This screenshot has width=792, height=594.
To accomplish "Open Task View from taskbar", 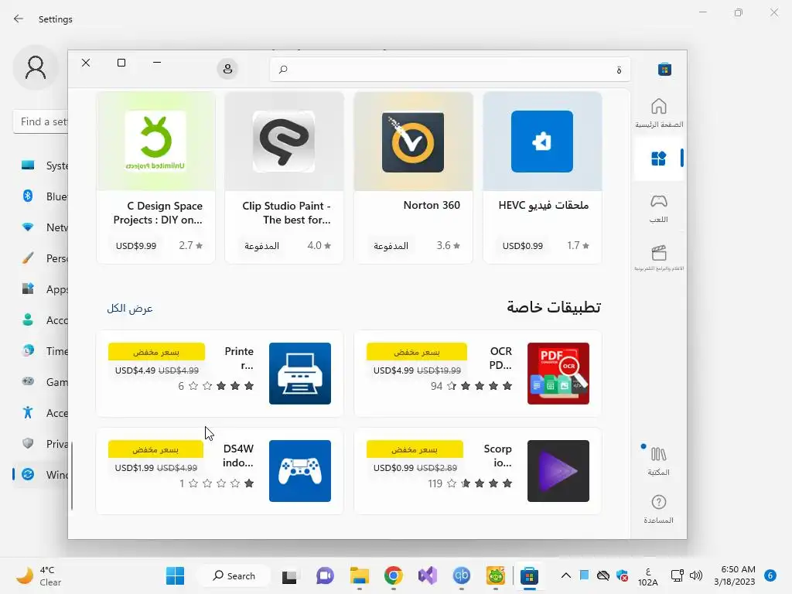I will (x=289, y=575).
